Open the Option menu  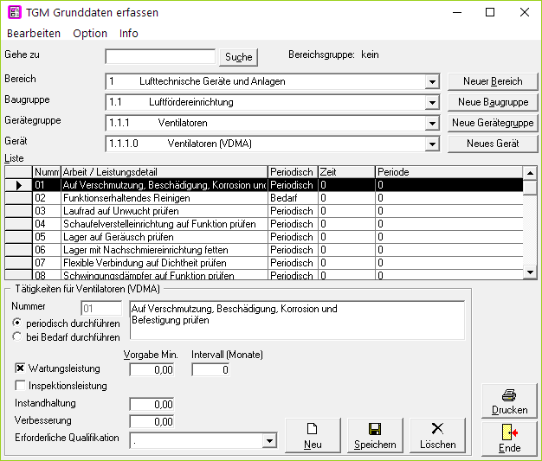[x=90, y=33]
